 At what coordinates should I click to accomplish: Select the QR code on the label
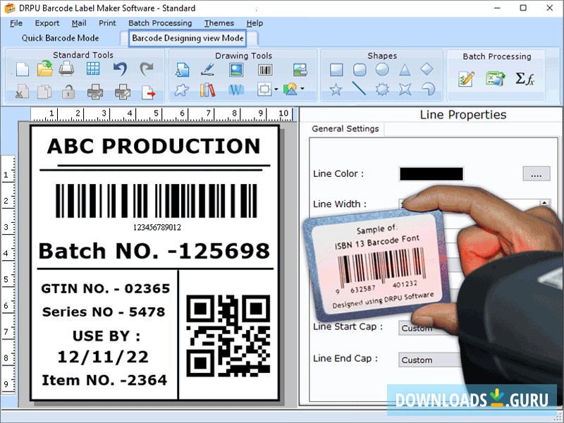(228, 336)
